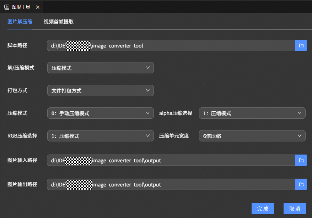This screenshot has width=312, height=218.
Task: Switch to 视频首帧提取 tab
Action: point(59,22)
